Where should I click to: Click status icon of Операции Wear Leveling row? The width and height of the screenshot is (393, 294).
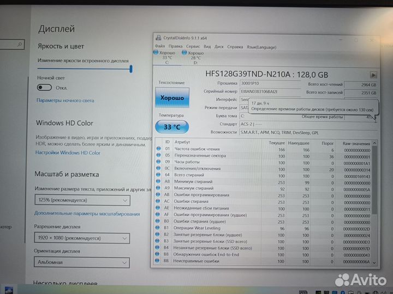[x=158, y=228]
